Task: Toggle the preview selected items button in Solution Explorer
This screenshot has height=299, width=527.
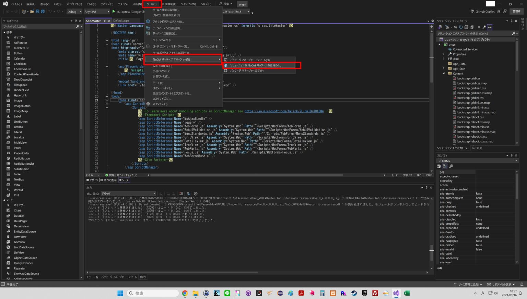Action: tap(490, 27)
